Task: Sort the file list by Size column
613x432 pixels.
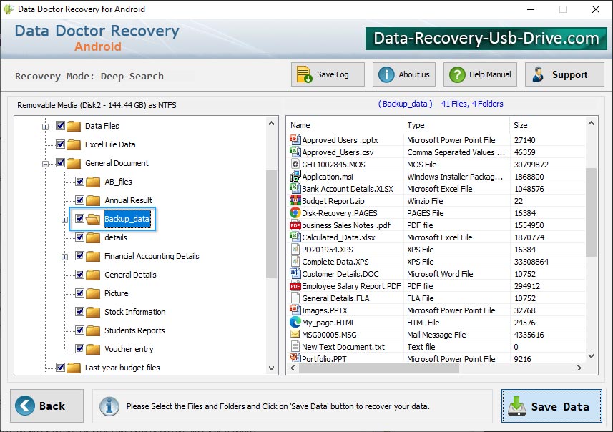Action: (548, 125)
